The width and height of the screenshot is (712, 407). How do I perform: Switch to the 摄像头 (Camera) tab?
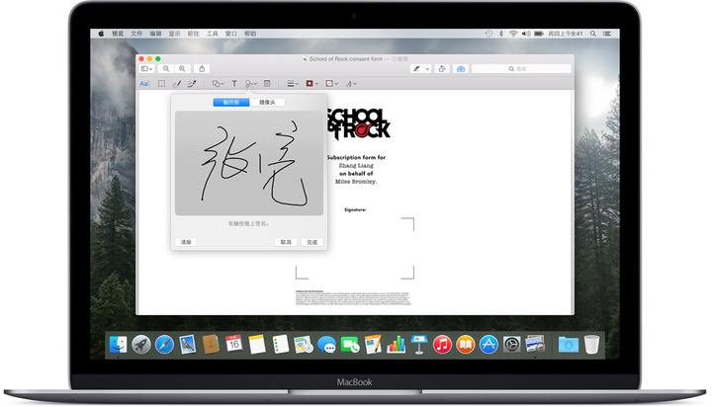point(267,103)
